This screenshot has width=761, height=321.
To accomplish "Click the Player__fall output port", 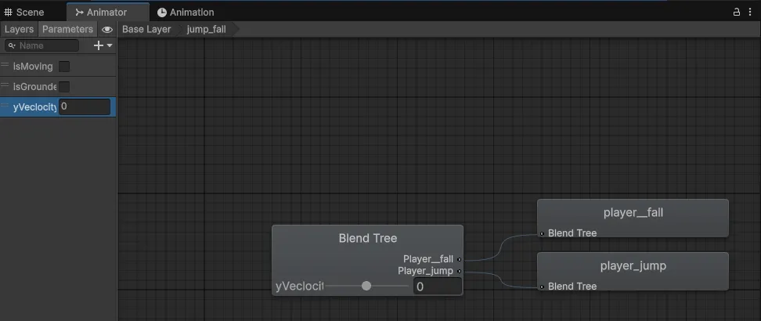I will [459, 259].
